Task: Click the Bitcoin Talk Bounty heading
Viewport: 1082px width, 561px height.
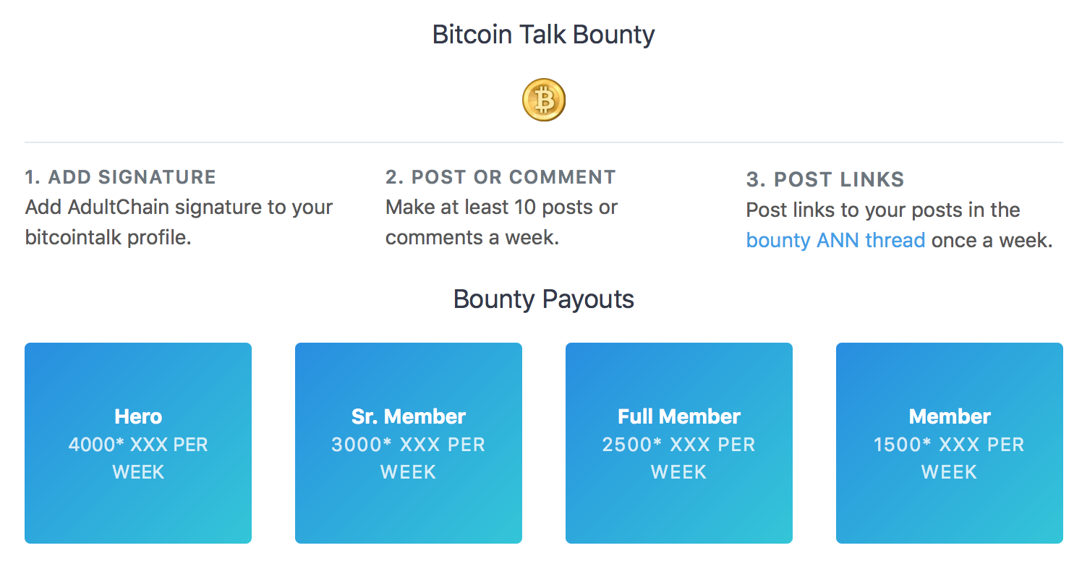Action: 544,35
